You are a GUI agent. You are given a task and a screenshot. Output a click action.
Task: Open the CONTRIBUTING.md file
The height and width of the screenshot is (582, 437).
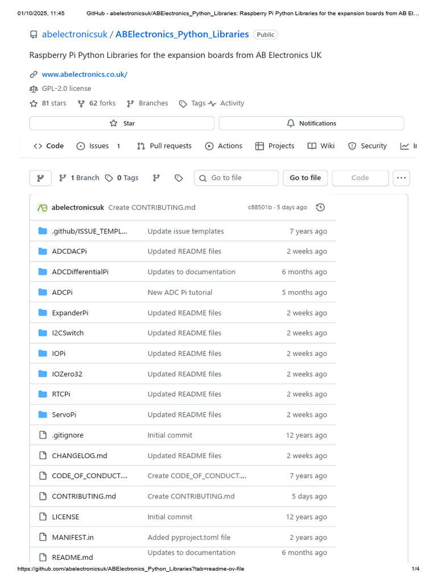[x=84, y=496]
